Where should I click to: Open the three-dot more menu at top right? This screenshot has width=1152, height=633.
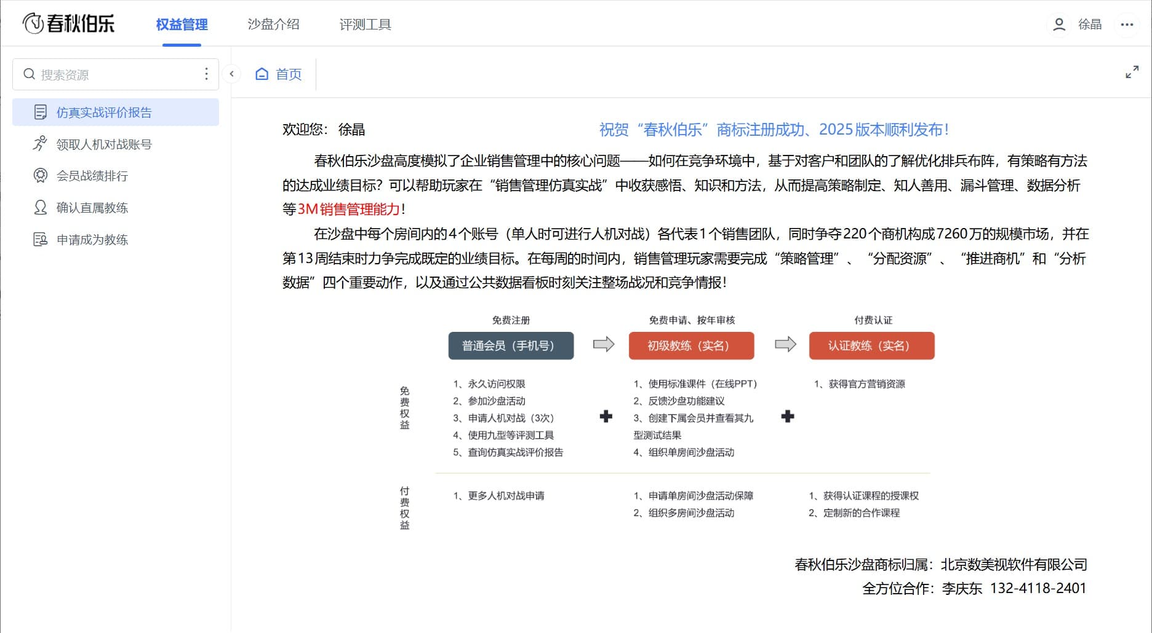pos(1127,24)
